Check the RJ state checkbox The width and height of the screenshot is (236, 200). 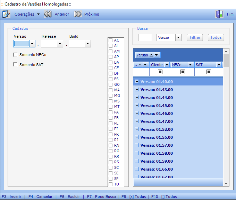[110, 140]
